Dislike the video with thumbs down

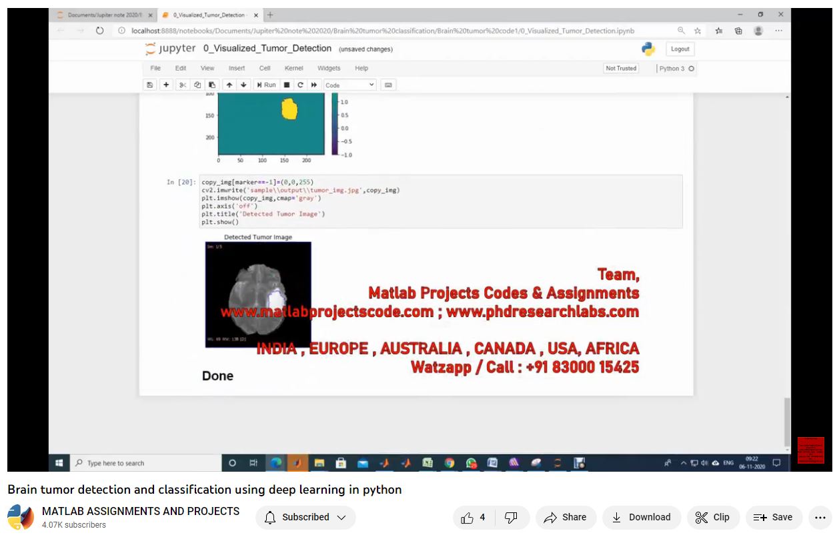512,518
